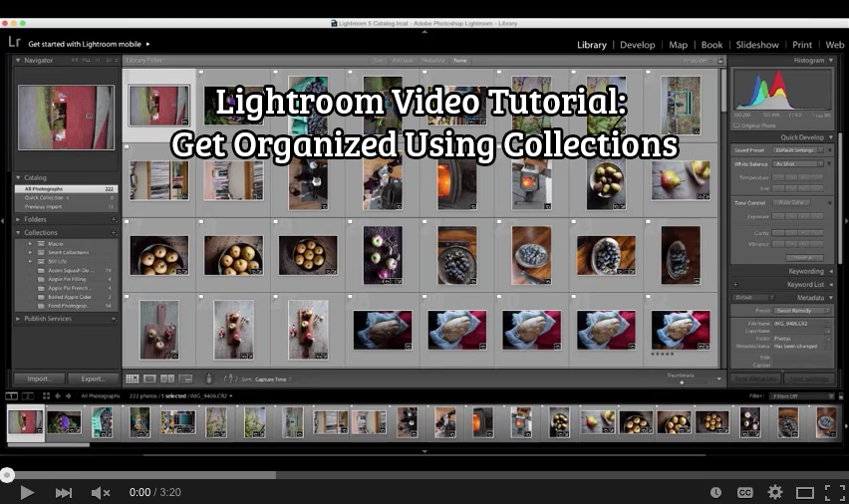Collapse the Quick Develop panel
The width and height of the screenshot is (849, 504).
(x=831, y=137)
